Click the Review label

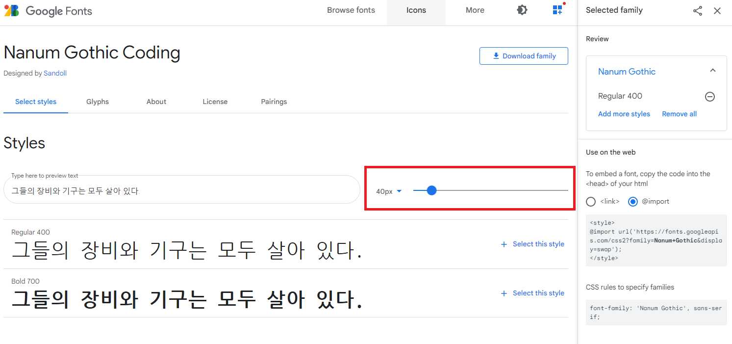pos(597,39)
